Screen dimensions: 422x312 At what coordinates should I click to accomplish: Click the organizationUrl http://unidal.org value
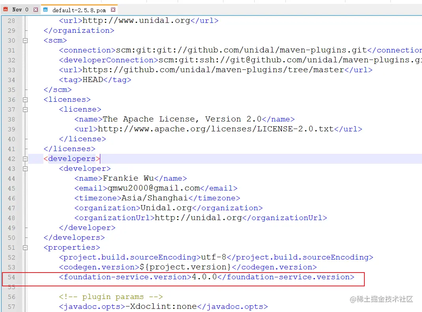coord(198,218)
